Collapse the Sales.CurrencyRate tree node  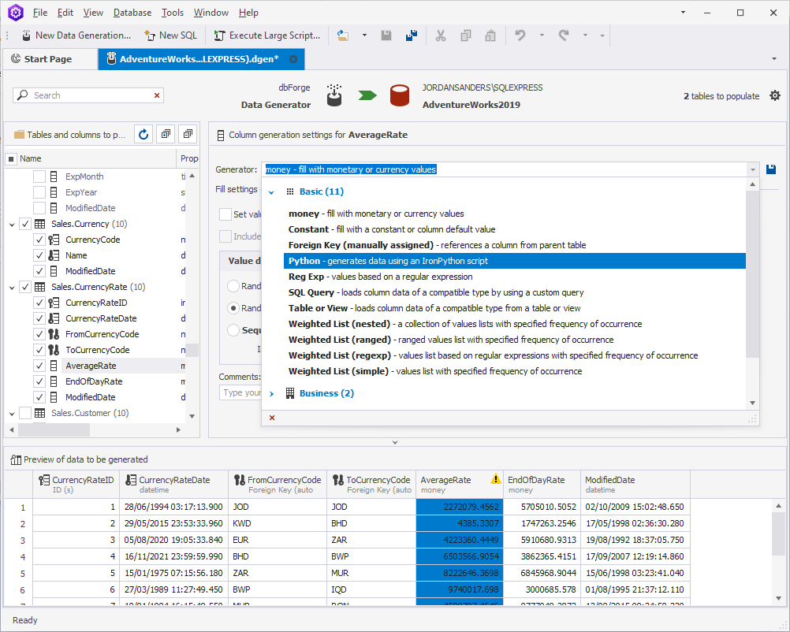[12, 288]
